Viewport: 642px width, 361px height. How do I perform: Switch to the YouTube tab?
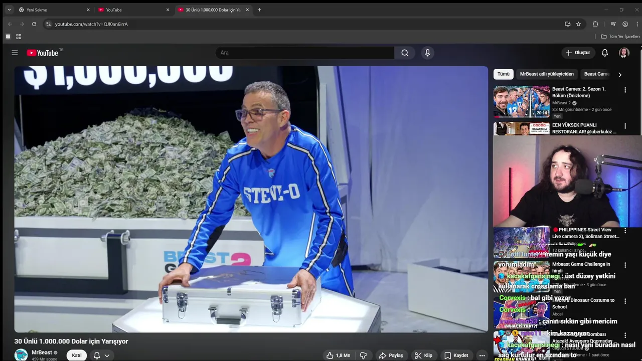tap(133, 10)
